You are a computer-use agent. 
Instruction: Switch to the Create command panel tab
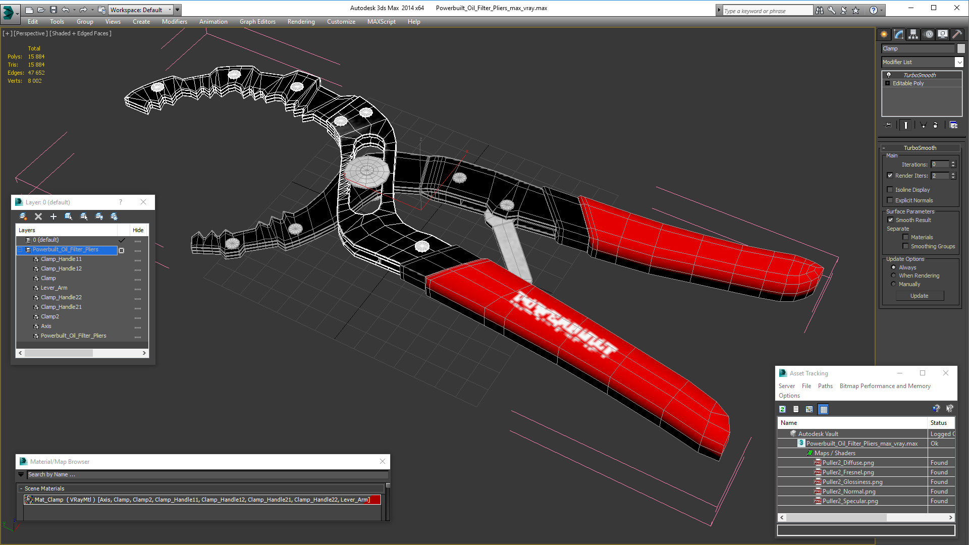click(884, 34)
